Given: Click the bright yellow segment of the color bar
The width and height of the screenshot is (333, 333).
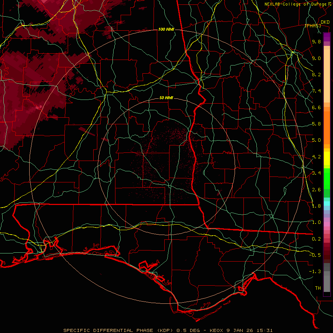Looking at the screenshot, I should (x=327, y=158).
